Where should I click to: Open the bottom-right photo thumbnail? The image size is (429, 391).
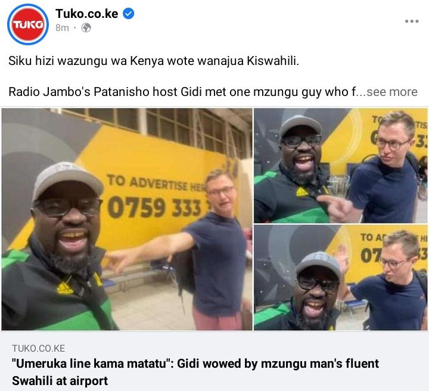(x=341, y=277)
